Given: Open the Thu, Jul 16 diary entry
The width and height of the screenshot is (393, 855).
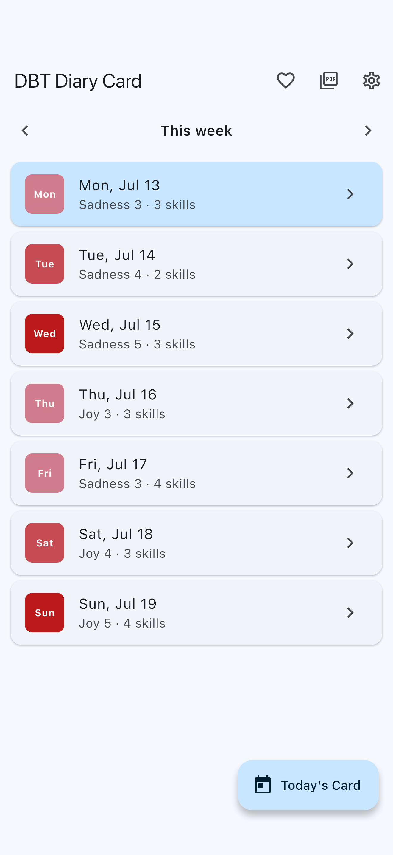Looking at the screenshot, I should coord(196,403).
